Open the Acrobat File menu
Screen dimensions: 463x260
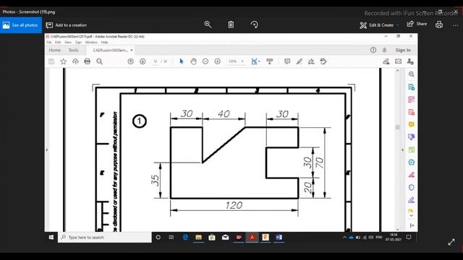[x=49, y=43]
